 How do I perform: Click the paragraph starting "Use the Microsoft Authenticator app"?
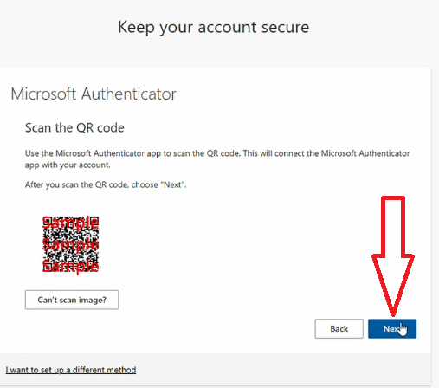217,159
